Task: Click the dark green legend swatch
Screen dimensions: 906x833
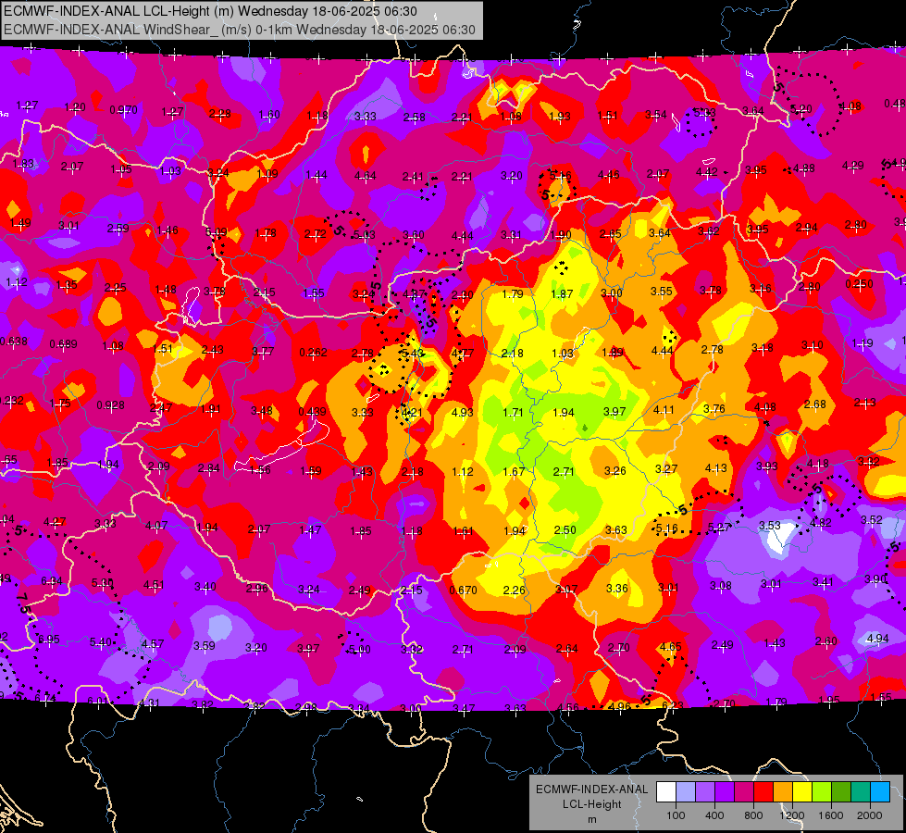Action: point(841,792)
